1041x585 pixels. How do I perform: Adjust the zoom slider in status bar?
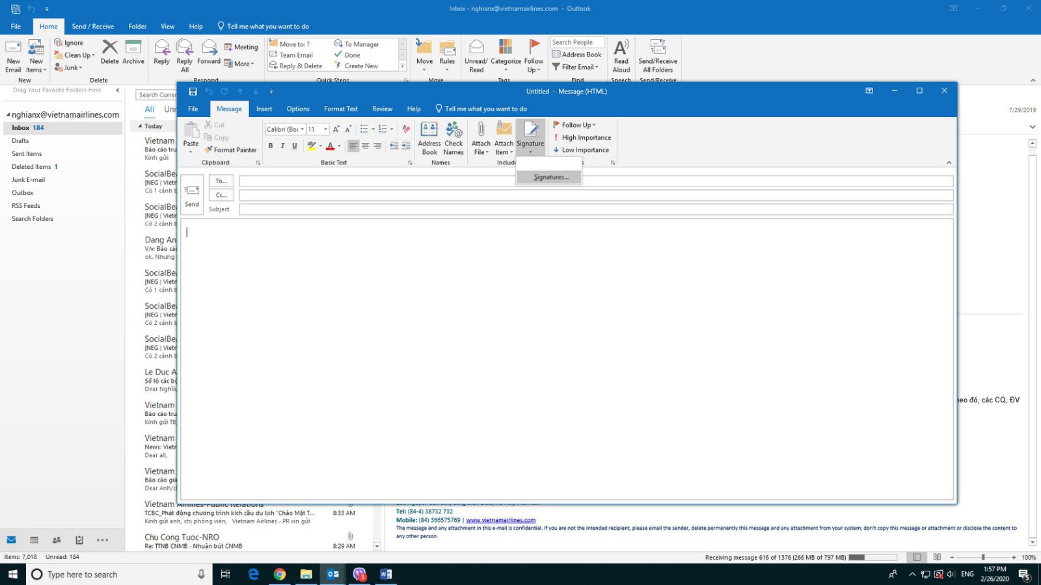(x=983, y=557)
